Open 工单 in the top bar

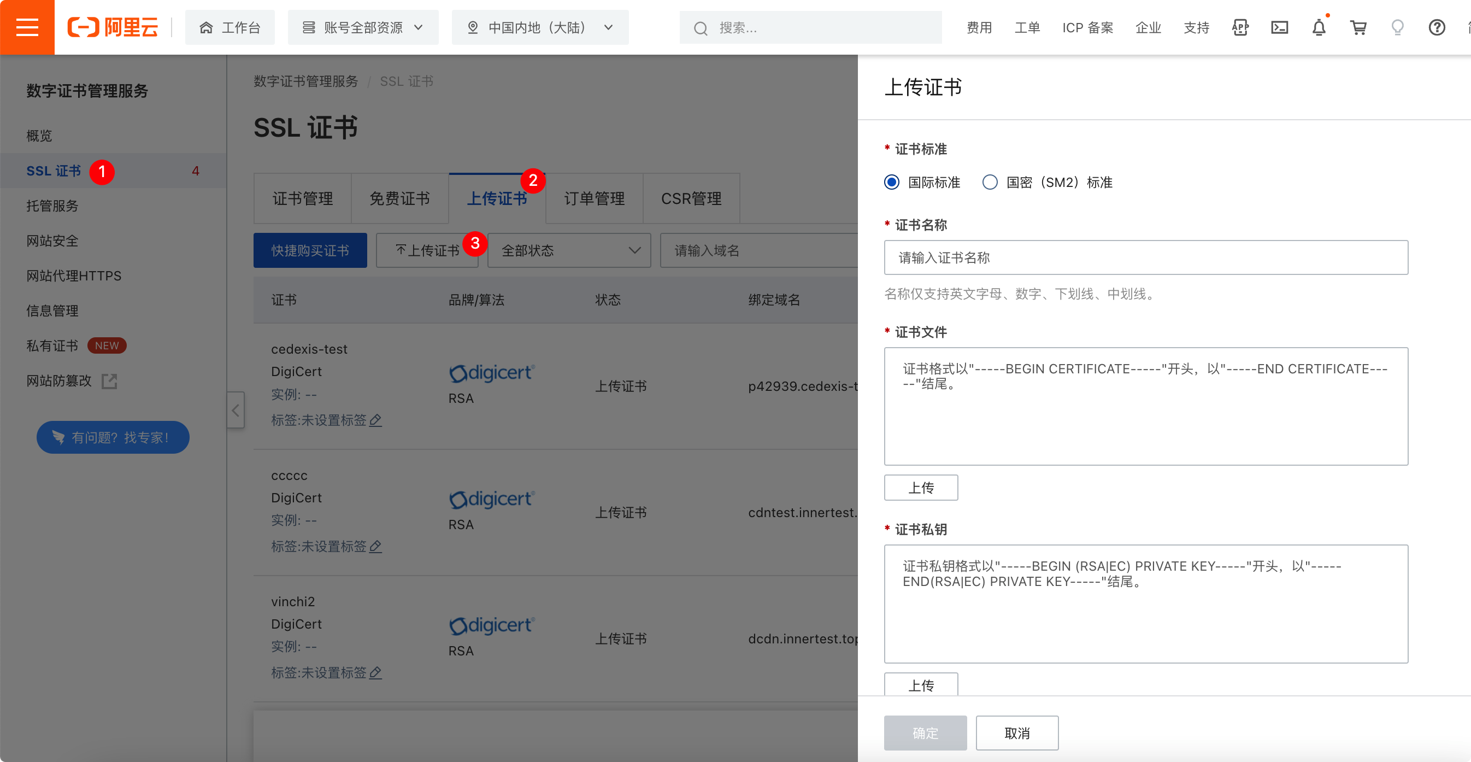1027,27
